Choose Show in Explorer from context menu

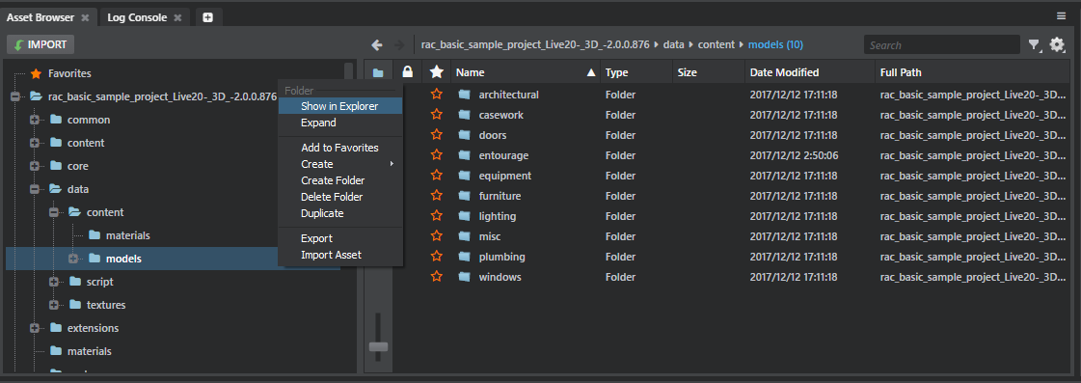pos(339,106)
